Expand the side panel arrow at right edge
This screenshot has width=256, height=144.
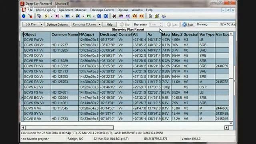pyautogui.click(x=235, y=81)
